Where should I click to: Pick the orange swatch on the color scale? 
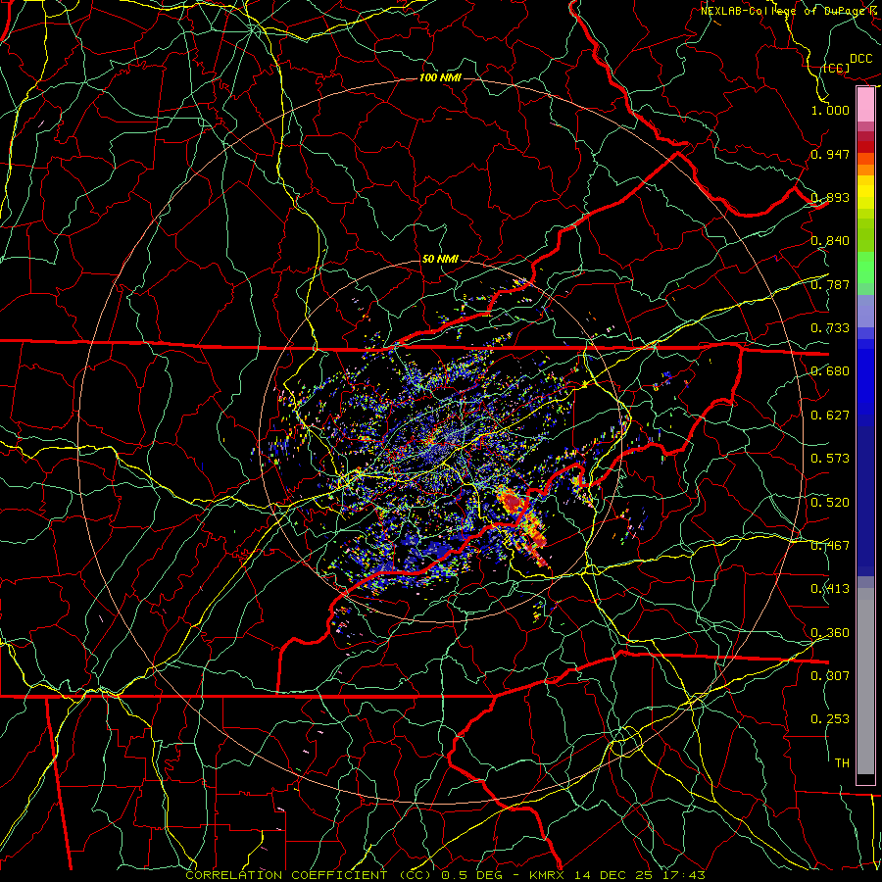point(865,170)
